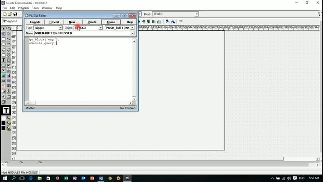Click the Delete button
The height and width of the screenshot is (182, 323).
pos(92,22)
